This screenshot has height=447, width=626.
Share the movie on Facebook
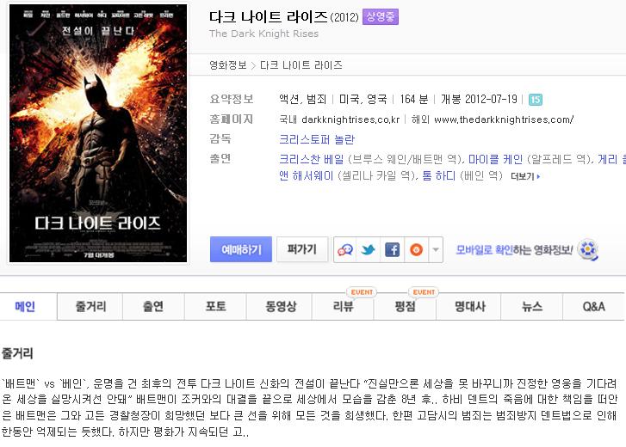392,250
